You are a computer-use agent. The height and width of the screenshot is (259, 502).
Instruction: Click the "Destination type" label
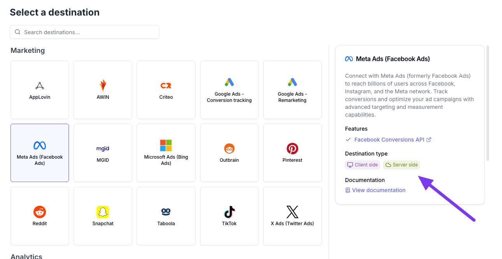coord(366,154)
